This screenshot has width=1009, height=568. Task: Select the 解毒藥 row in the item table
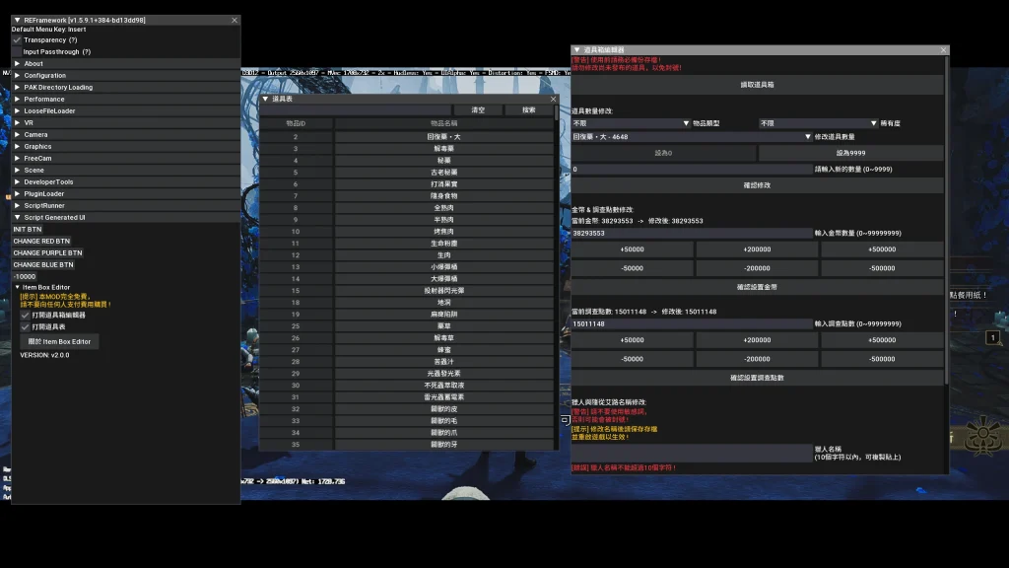point(443,148)
